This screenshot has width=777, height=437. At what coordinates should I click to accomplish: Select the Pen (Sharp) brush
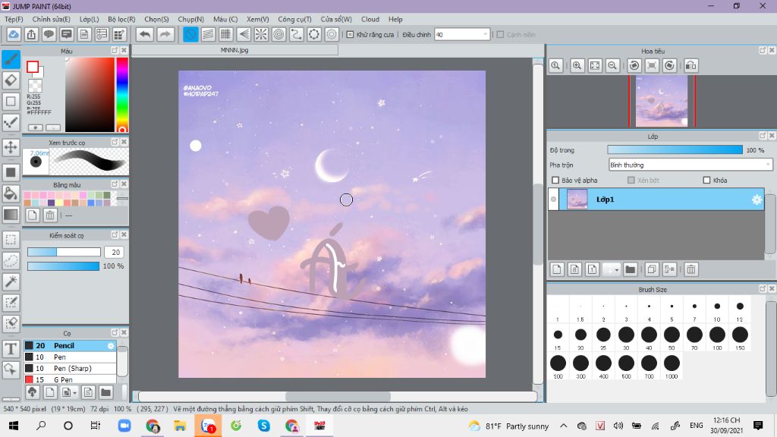(70, 368)
